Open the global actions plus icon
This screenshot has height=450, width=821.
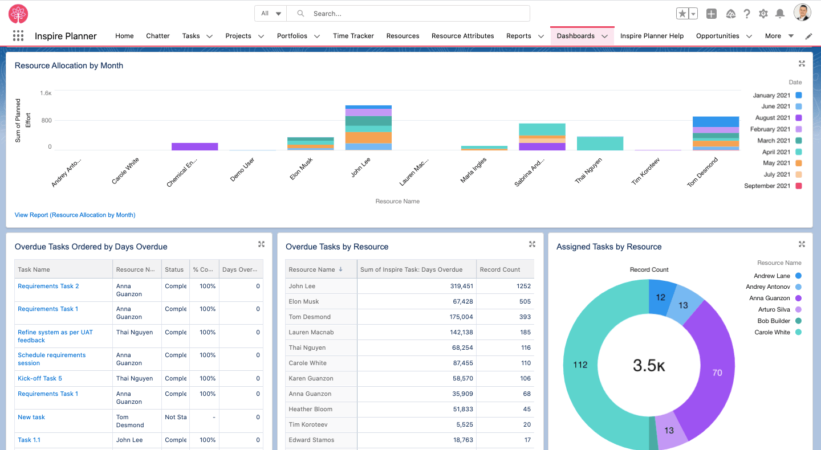coord(711,14)
